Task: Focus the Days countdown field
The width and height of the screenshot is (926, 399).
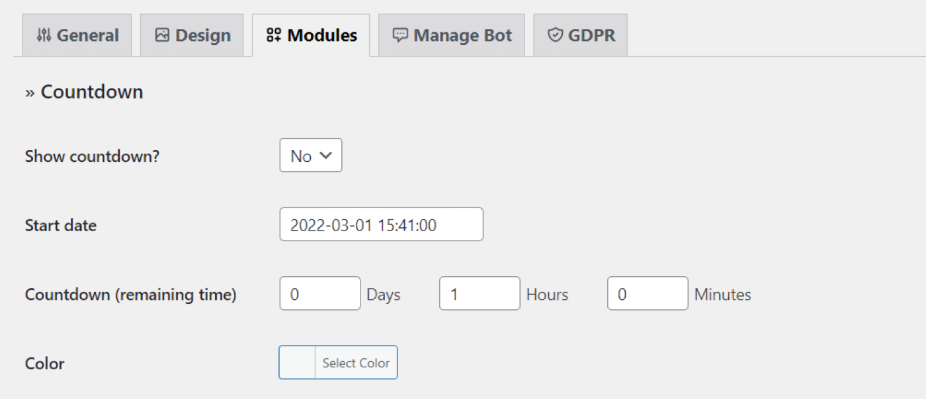Action: [319, 294]
